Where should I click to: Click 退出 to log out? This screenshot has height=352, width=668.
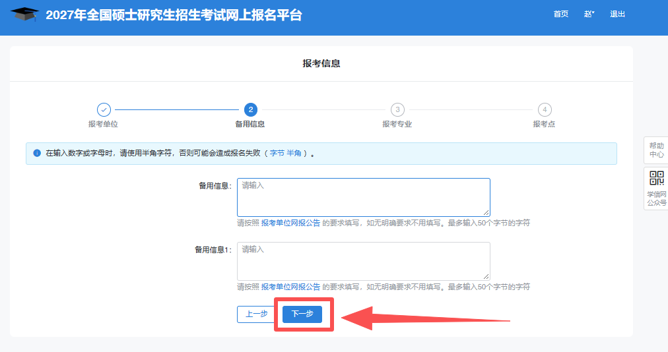tap(617, 14)
